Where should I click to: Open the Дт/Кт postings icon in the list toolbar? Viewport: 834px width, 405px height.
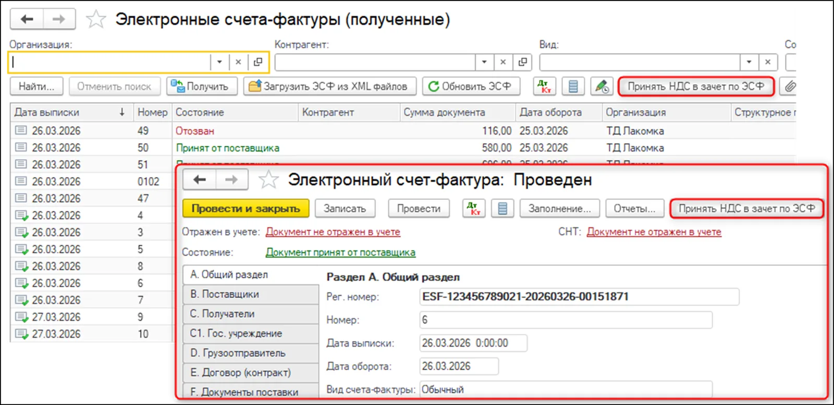click(x=545, y=86)
